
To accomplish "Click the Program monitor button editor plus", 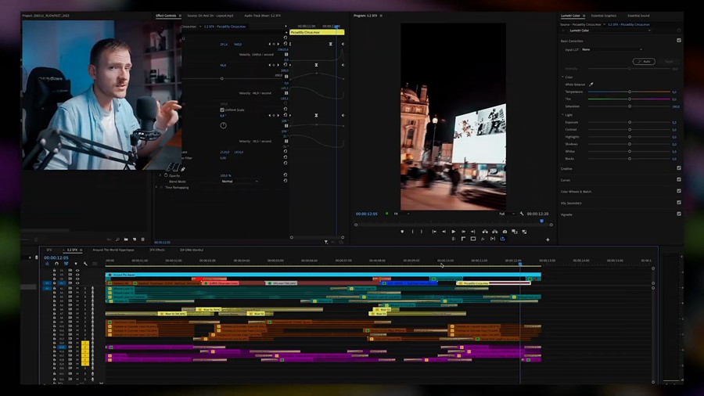I will click(x=548, y=239).
